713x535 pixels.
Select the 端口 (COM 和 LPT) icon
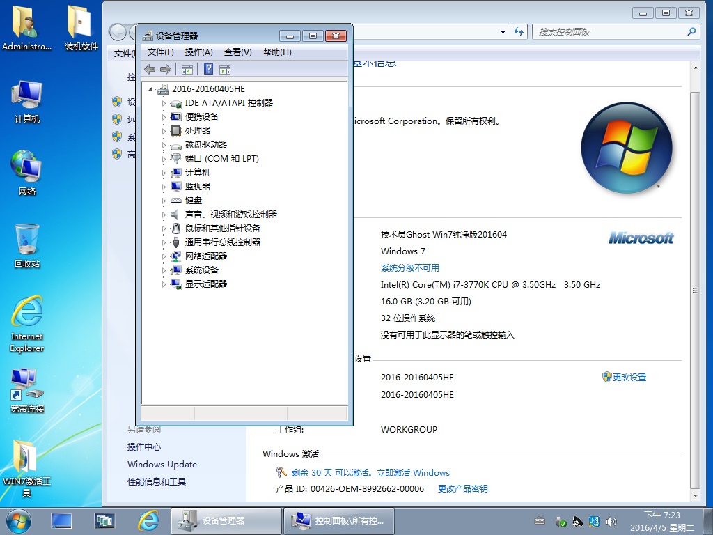[175, 159]
